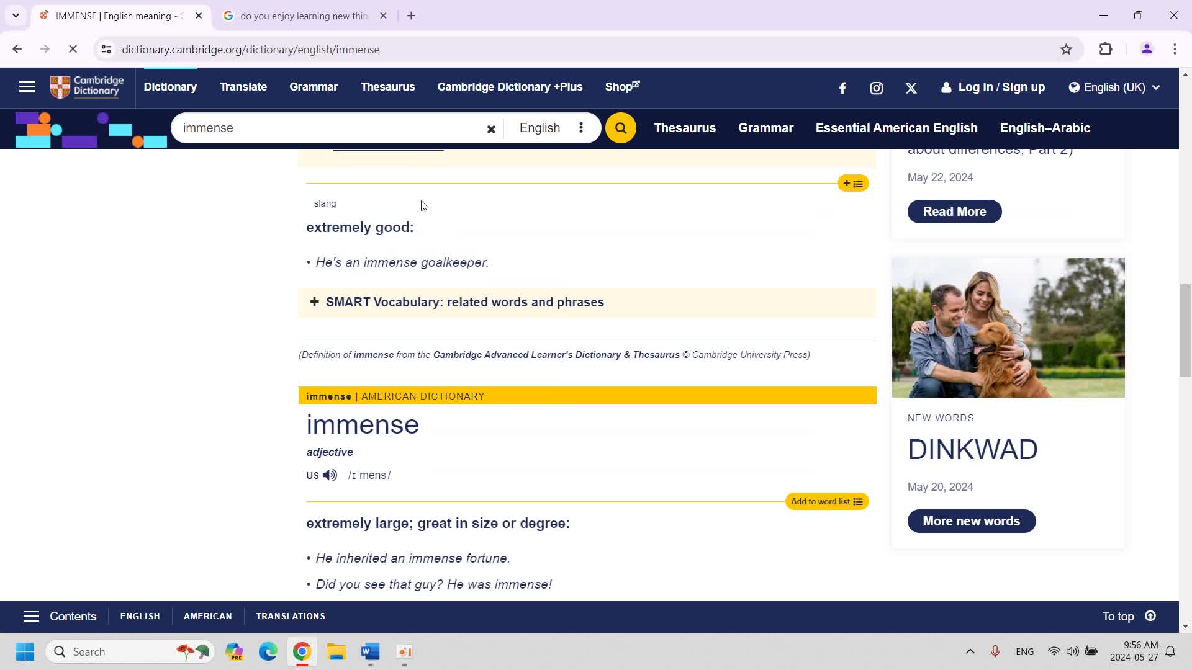Play the US pronunciation audio
Image resolution: width=1192 pixels, height=670 pixels.
(x=330, y=475)
